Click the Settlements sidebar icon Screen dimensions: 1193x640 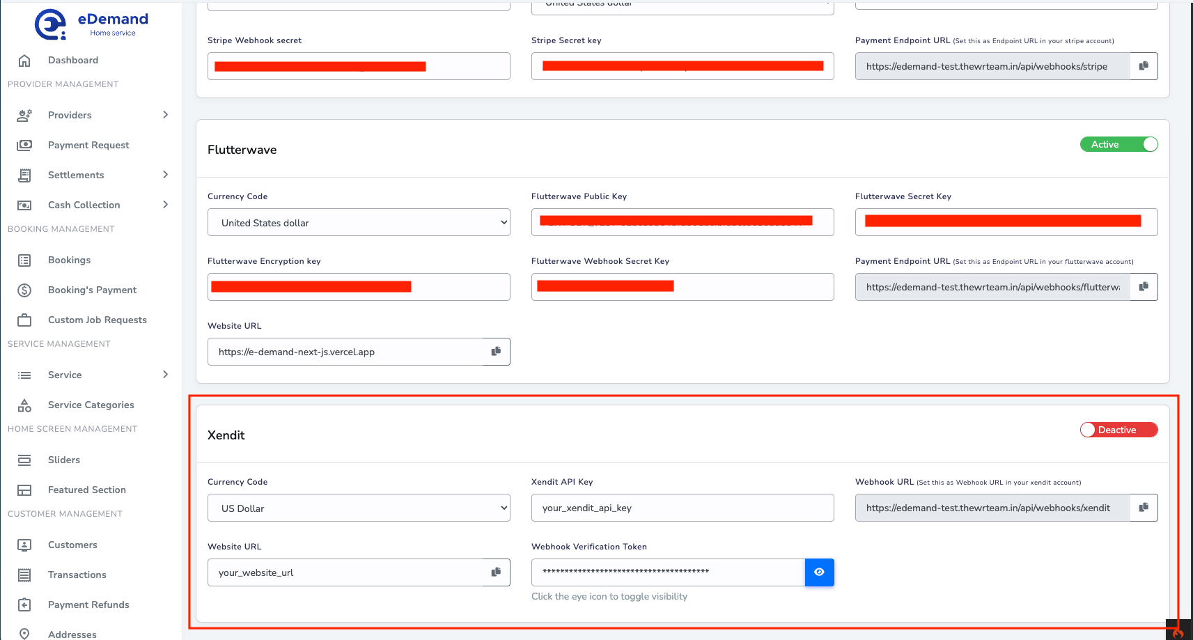click(24, 175)
